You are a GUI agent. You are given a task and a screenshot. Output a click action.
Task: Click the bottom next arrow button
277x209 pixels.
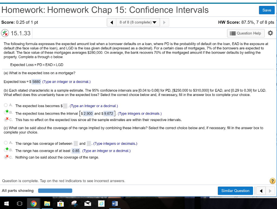[x=270, y=191]
